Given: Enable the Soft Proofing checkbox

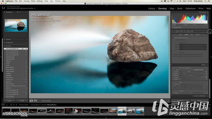Looking at the screenshot, I should click(x=40, y=101).
